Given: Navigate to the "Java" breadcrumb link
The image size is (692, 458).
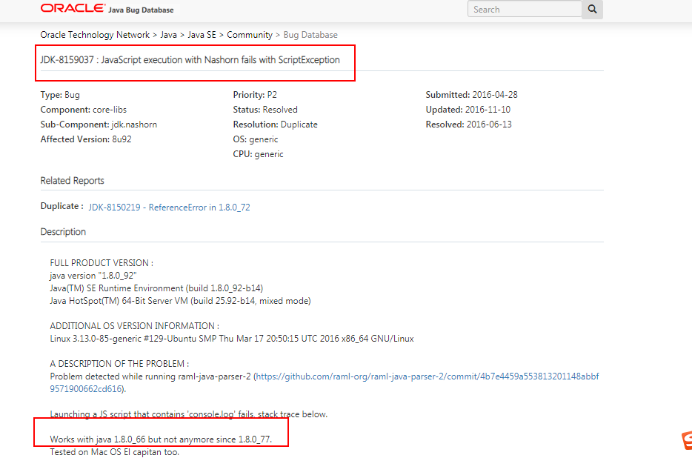Looking at the screenshot, I should point(168,34).
